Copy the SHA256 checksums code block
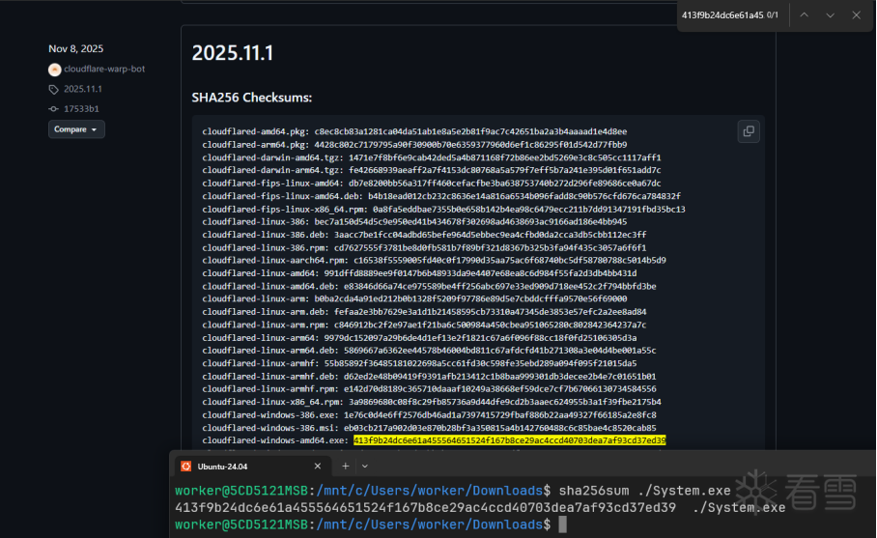Image resolution: width=877 pixels, height=538 pixels. click(x=749, y=131)
